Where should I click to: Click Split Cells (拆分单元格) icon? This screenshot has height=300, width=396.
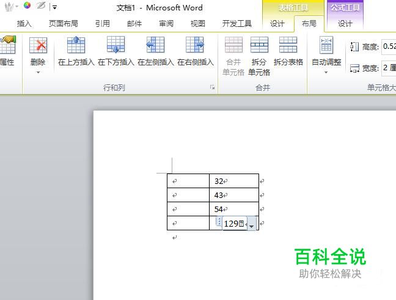point(259,45)
